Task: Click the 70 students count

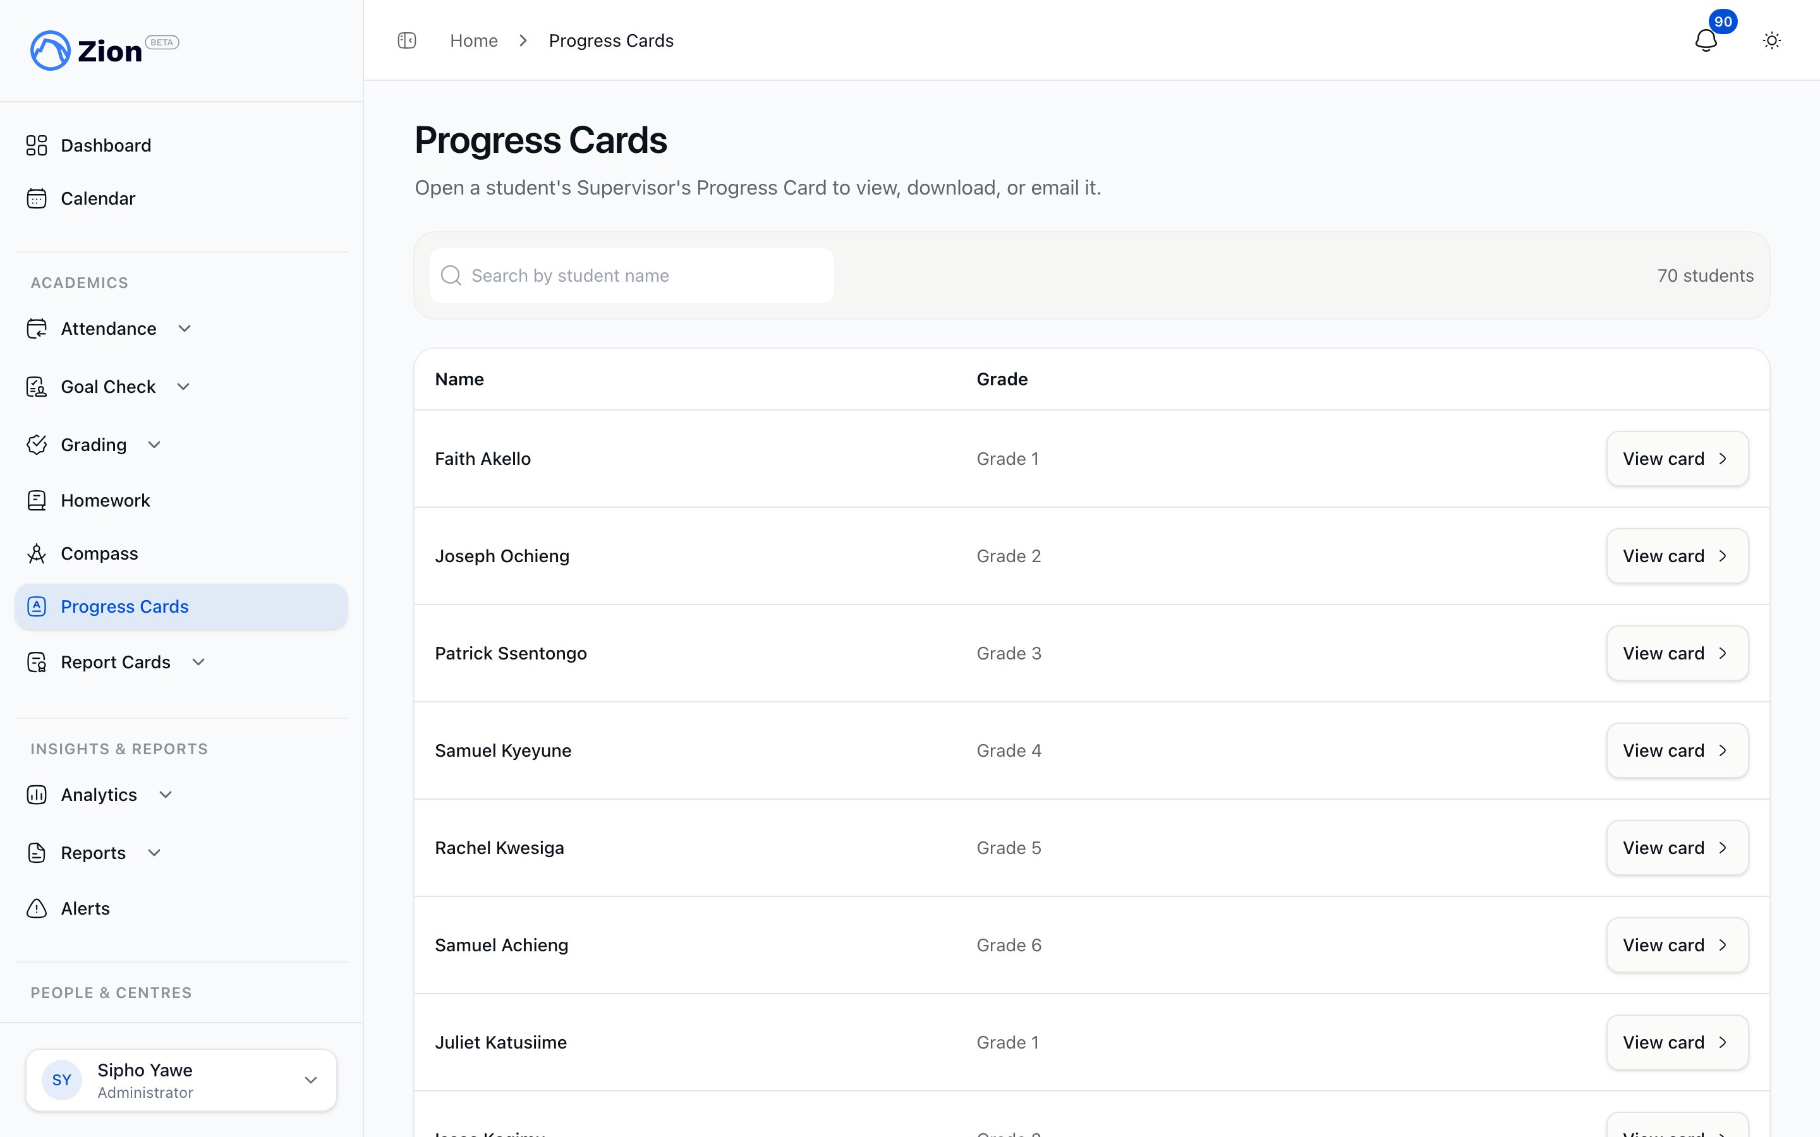Action: tap(1706, 275)
